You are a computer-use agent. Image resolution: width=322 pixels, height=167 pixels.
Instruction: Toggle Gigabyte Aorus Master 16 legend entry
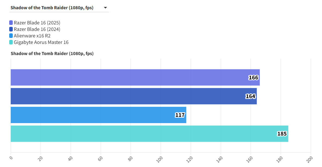click(x=41, y=42)
